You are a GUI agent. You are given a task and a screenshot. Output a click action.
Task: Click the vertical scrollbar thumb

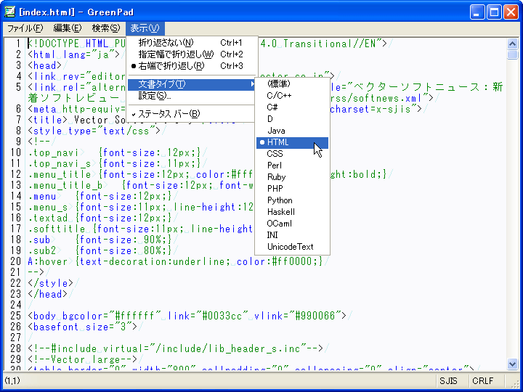(x=512, y=54)
